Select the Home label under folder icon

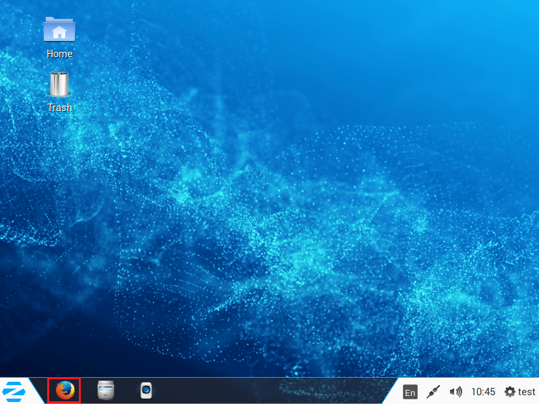(x=59, y=54)
